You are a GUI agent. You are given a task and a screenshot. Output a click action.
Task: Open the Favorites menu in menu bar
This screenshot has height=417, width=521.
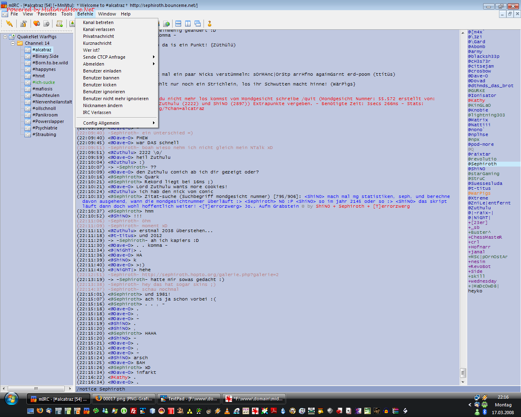click(47, 14)
